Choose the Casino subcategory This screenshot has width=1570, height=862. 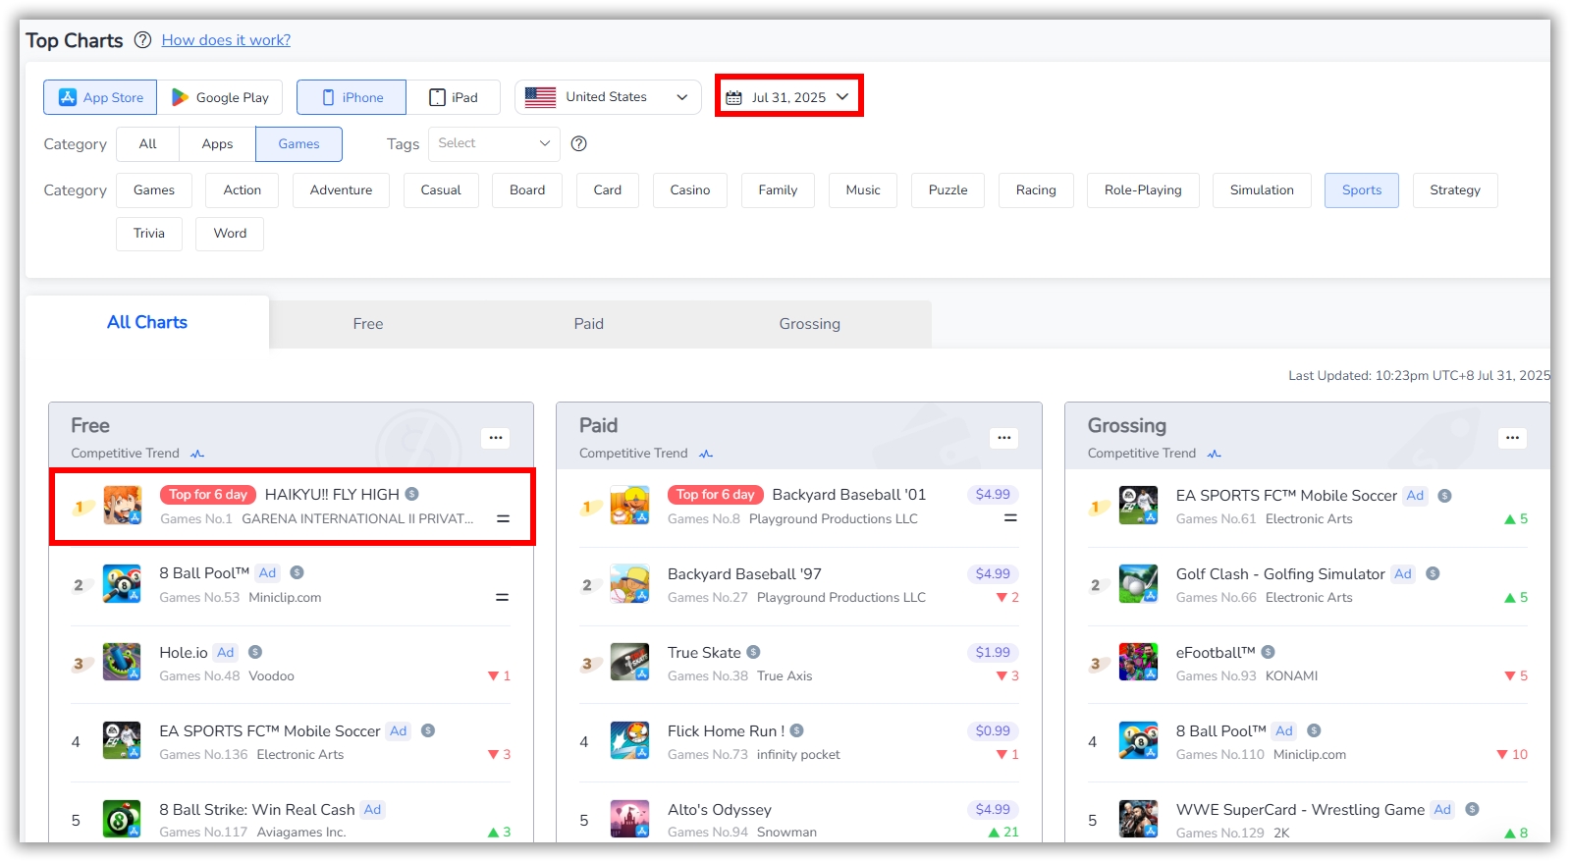point(690,190)
